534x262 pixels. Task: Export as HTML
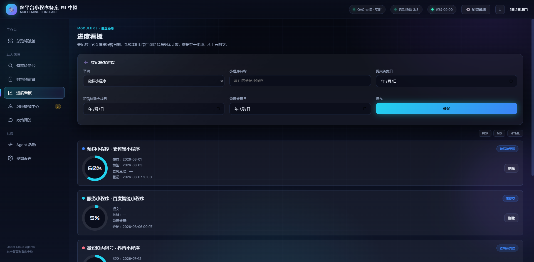[515, 133]
